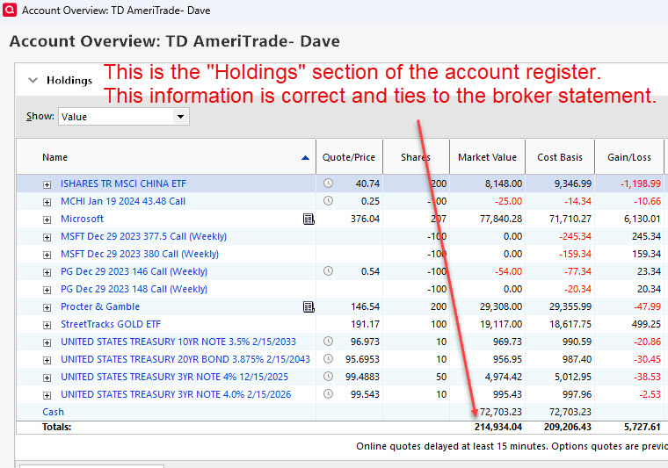Click clock icon for MCHI call quote 0.25
Image resolution: width=668 pixels, height=468 pixels.
tap(328, 201)
